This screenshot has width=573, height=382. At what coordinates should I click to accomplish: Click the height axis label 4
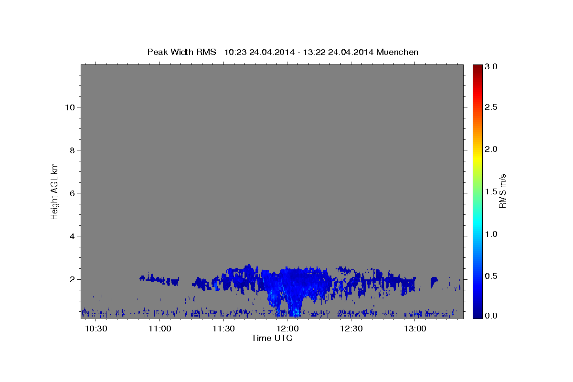tap(71, 236)
